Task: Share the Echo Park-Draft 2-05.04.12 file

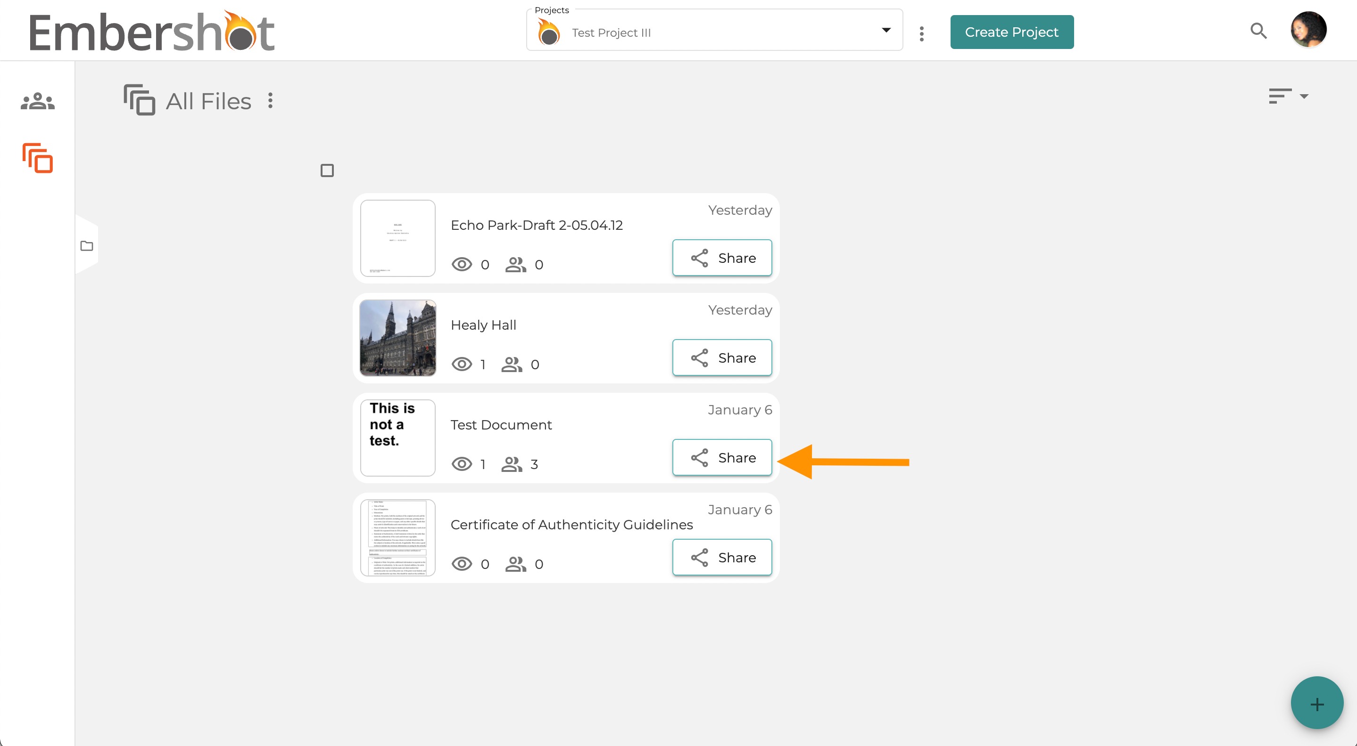Action: tap(722, 258)
